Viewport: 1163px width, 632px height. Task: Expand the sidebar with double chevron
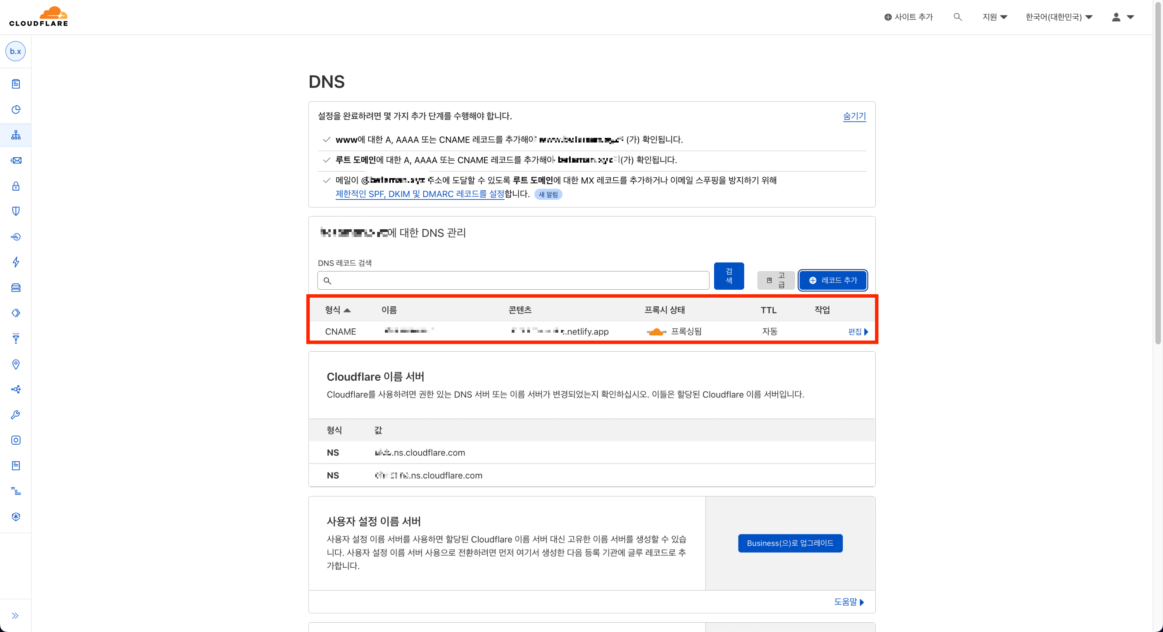tap(16, 616)
